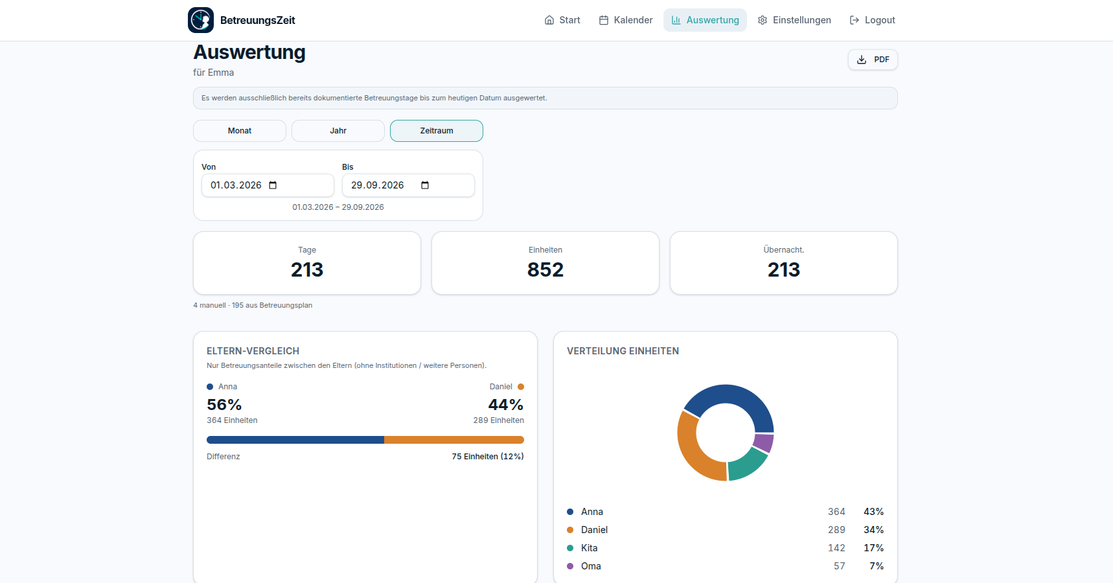Click the purple Oma donut segment

(764, 442)
